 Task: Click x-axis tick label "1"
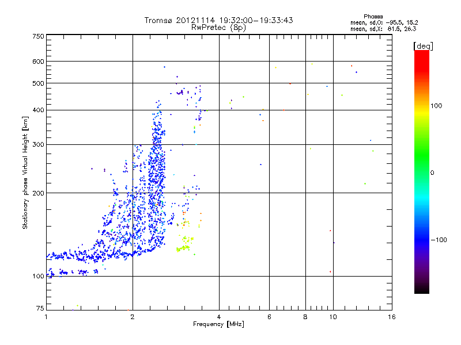coord(46,317)
